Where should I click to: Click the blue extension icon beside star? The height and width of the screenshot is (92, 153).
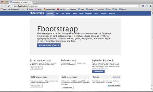tap(143, 6)
